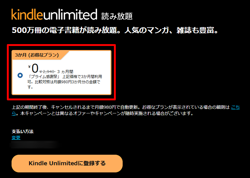Click the white 'unlimited' logo word

tap(70, 14)
